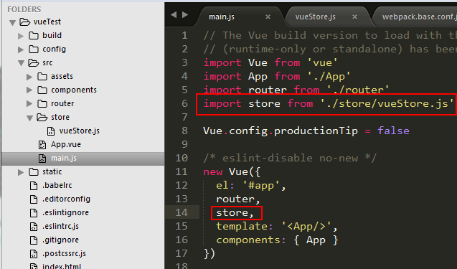The height and width of the screenshot is (269, 457).
Task: Collapse the vueTest root folder arrow
Action: [12, 22]
